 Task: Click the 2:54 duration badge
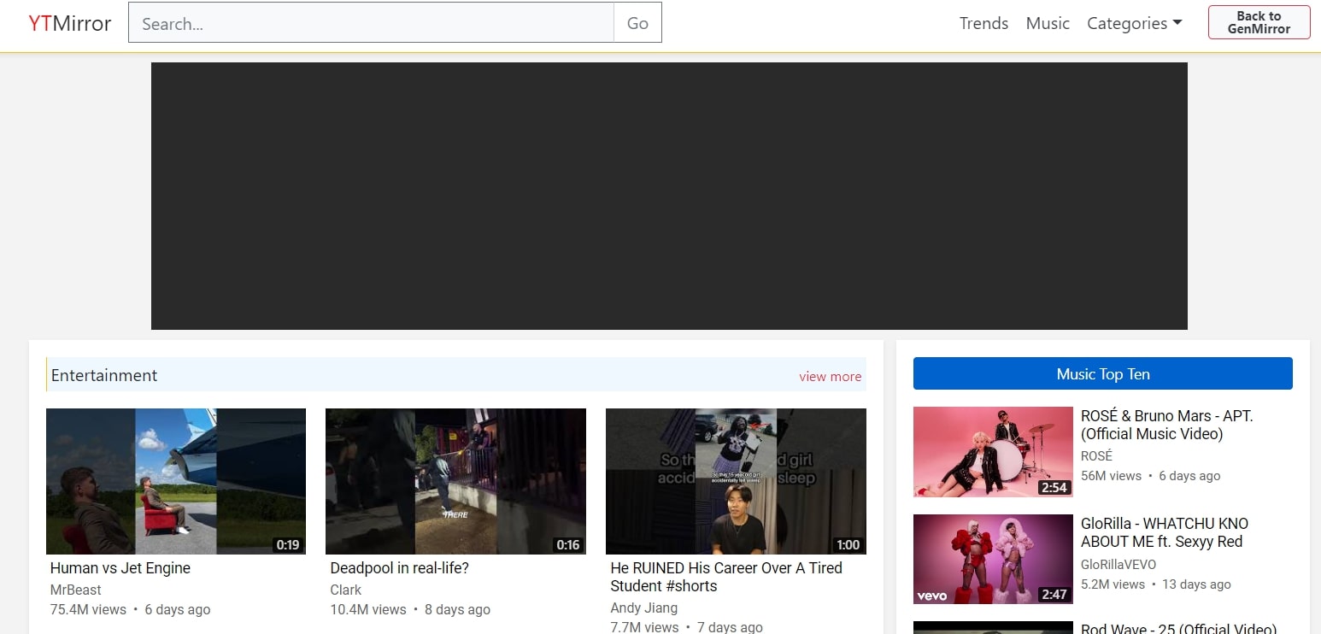tap(1054, 487)
